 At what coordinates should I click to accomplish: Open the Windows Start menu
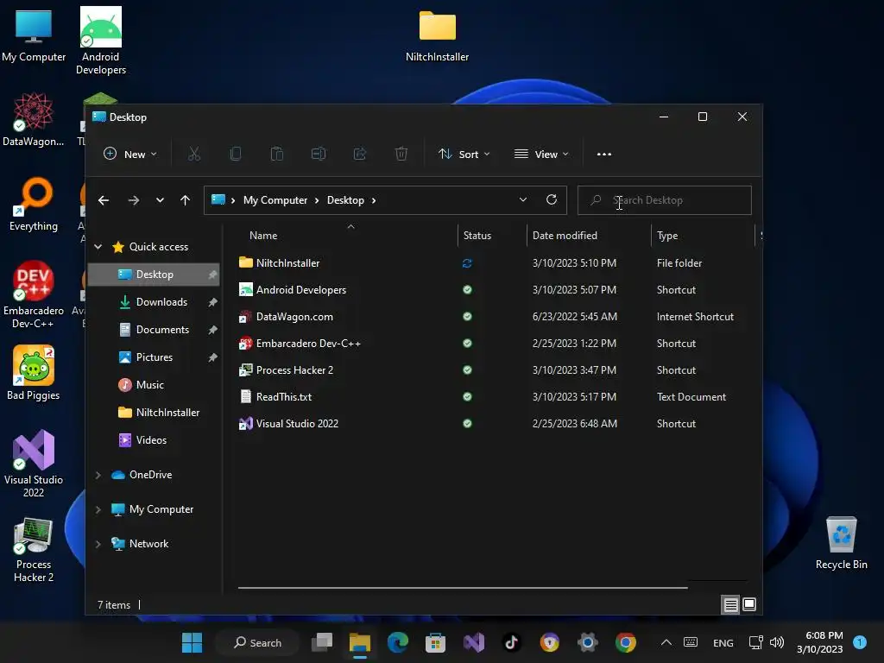[192, 642]
